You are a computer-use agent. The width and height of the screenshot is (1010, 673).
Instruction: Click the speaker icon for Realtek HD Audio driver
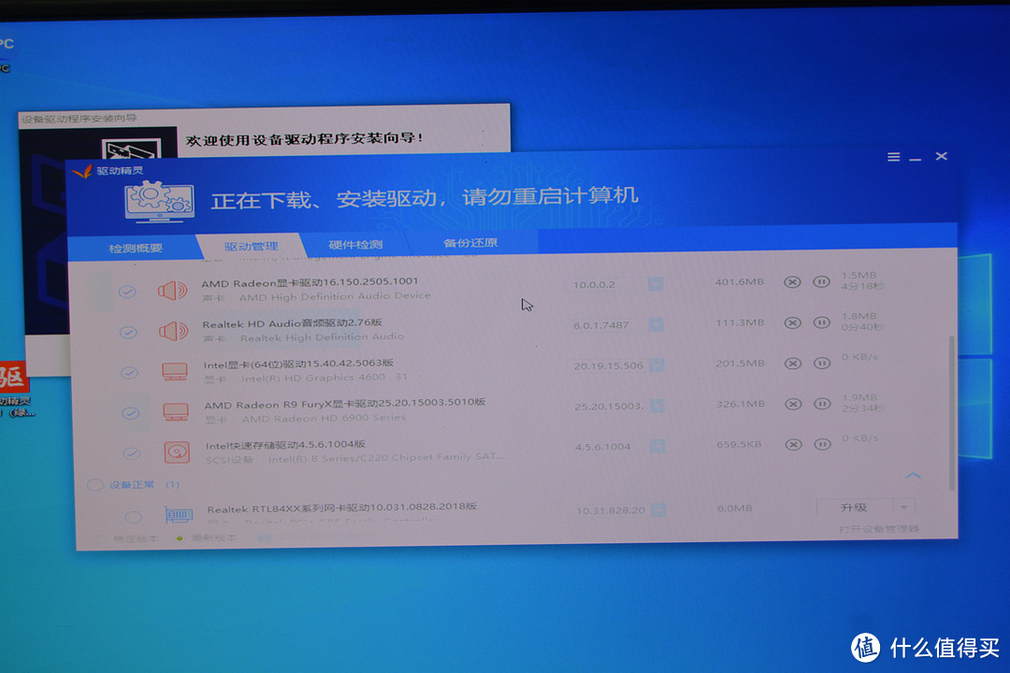[x=174, y=330]
